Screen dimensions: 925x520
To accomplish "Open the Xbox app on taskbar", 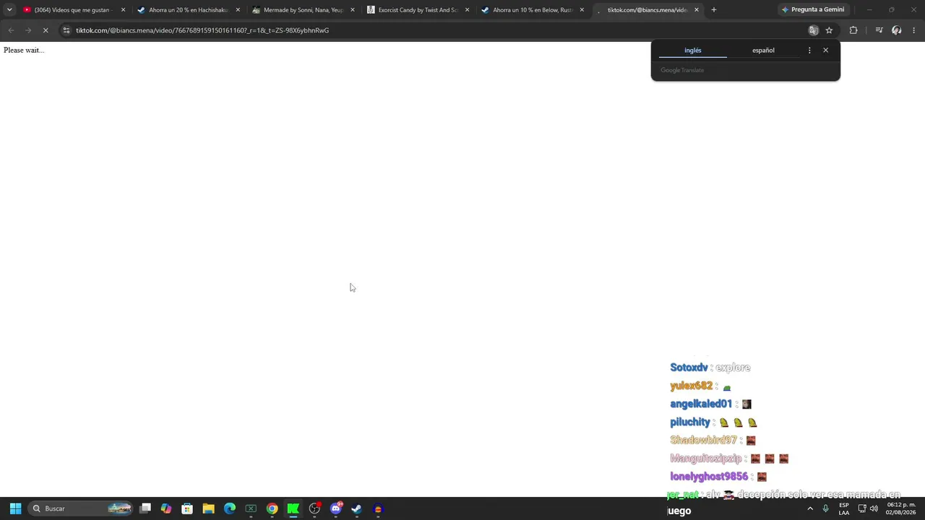I will point(251,508).
